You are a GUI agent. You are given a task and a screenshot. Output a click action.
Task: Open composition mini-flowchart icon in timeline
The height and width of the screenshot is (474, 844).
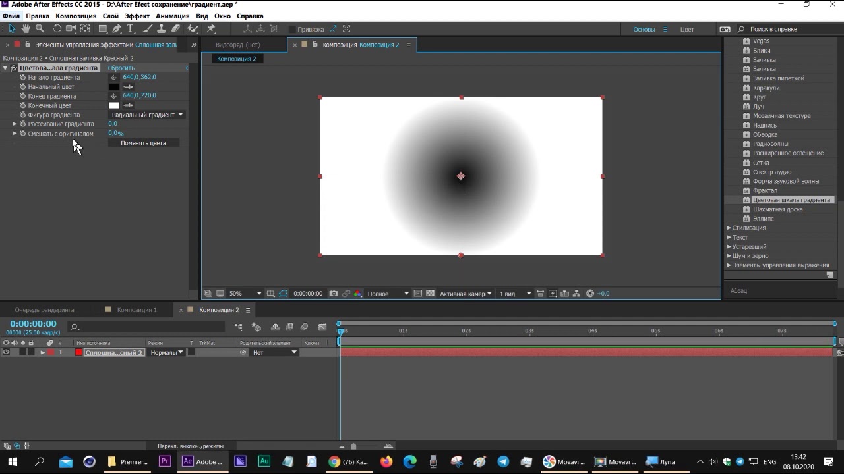pyautogui.click(x=238, y=327)
